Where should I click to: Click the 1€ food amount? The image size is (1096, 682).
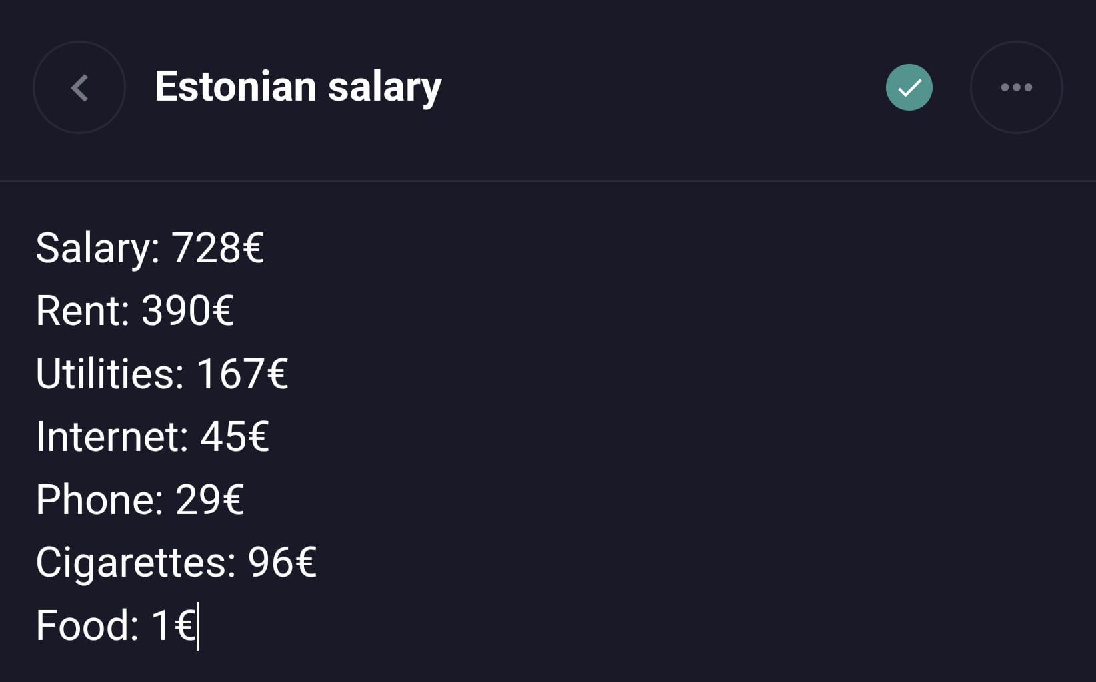point(173,625)
